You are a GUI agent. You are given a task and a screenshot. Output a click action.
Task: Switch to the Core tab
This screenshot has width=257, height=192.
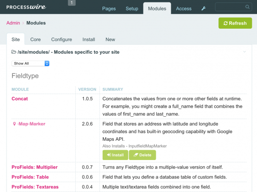(x=35, y=40)
